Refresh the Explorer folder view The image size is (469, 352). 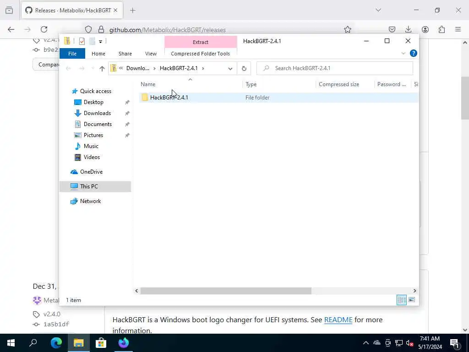tap(244, 69)
